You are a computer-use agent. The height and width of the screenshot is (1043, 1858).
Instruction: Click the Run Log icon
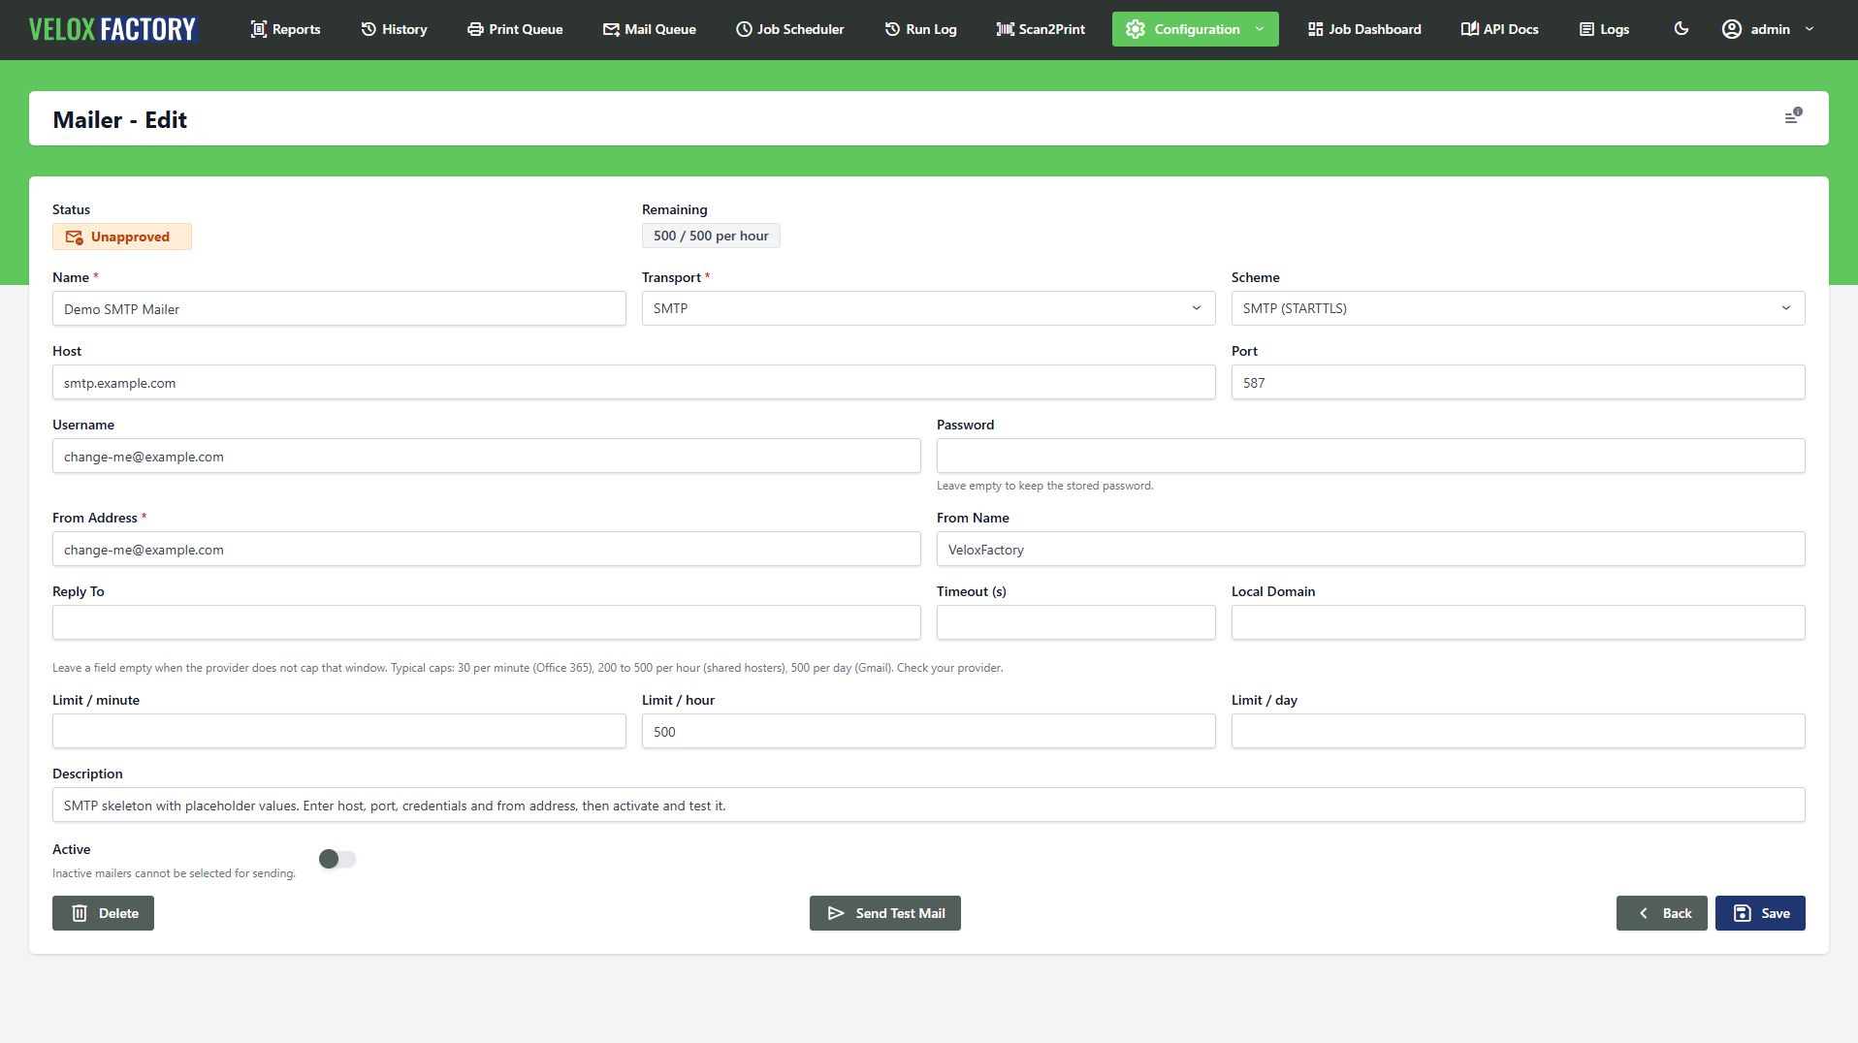click(892, 29)
